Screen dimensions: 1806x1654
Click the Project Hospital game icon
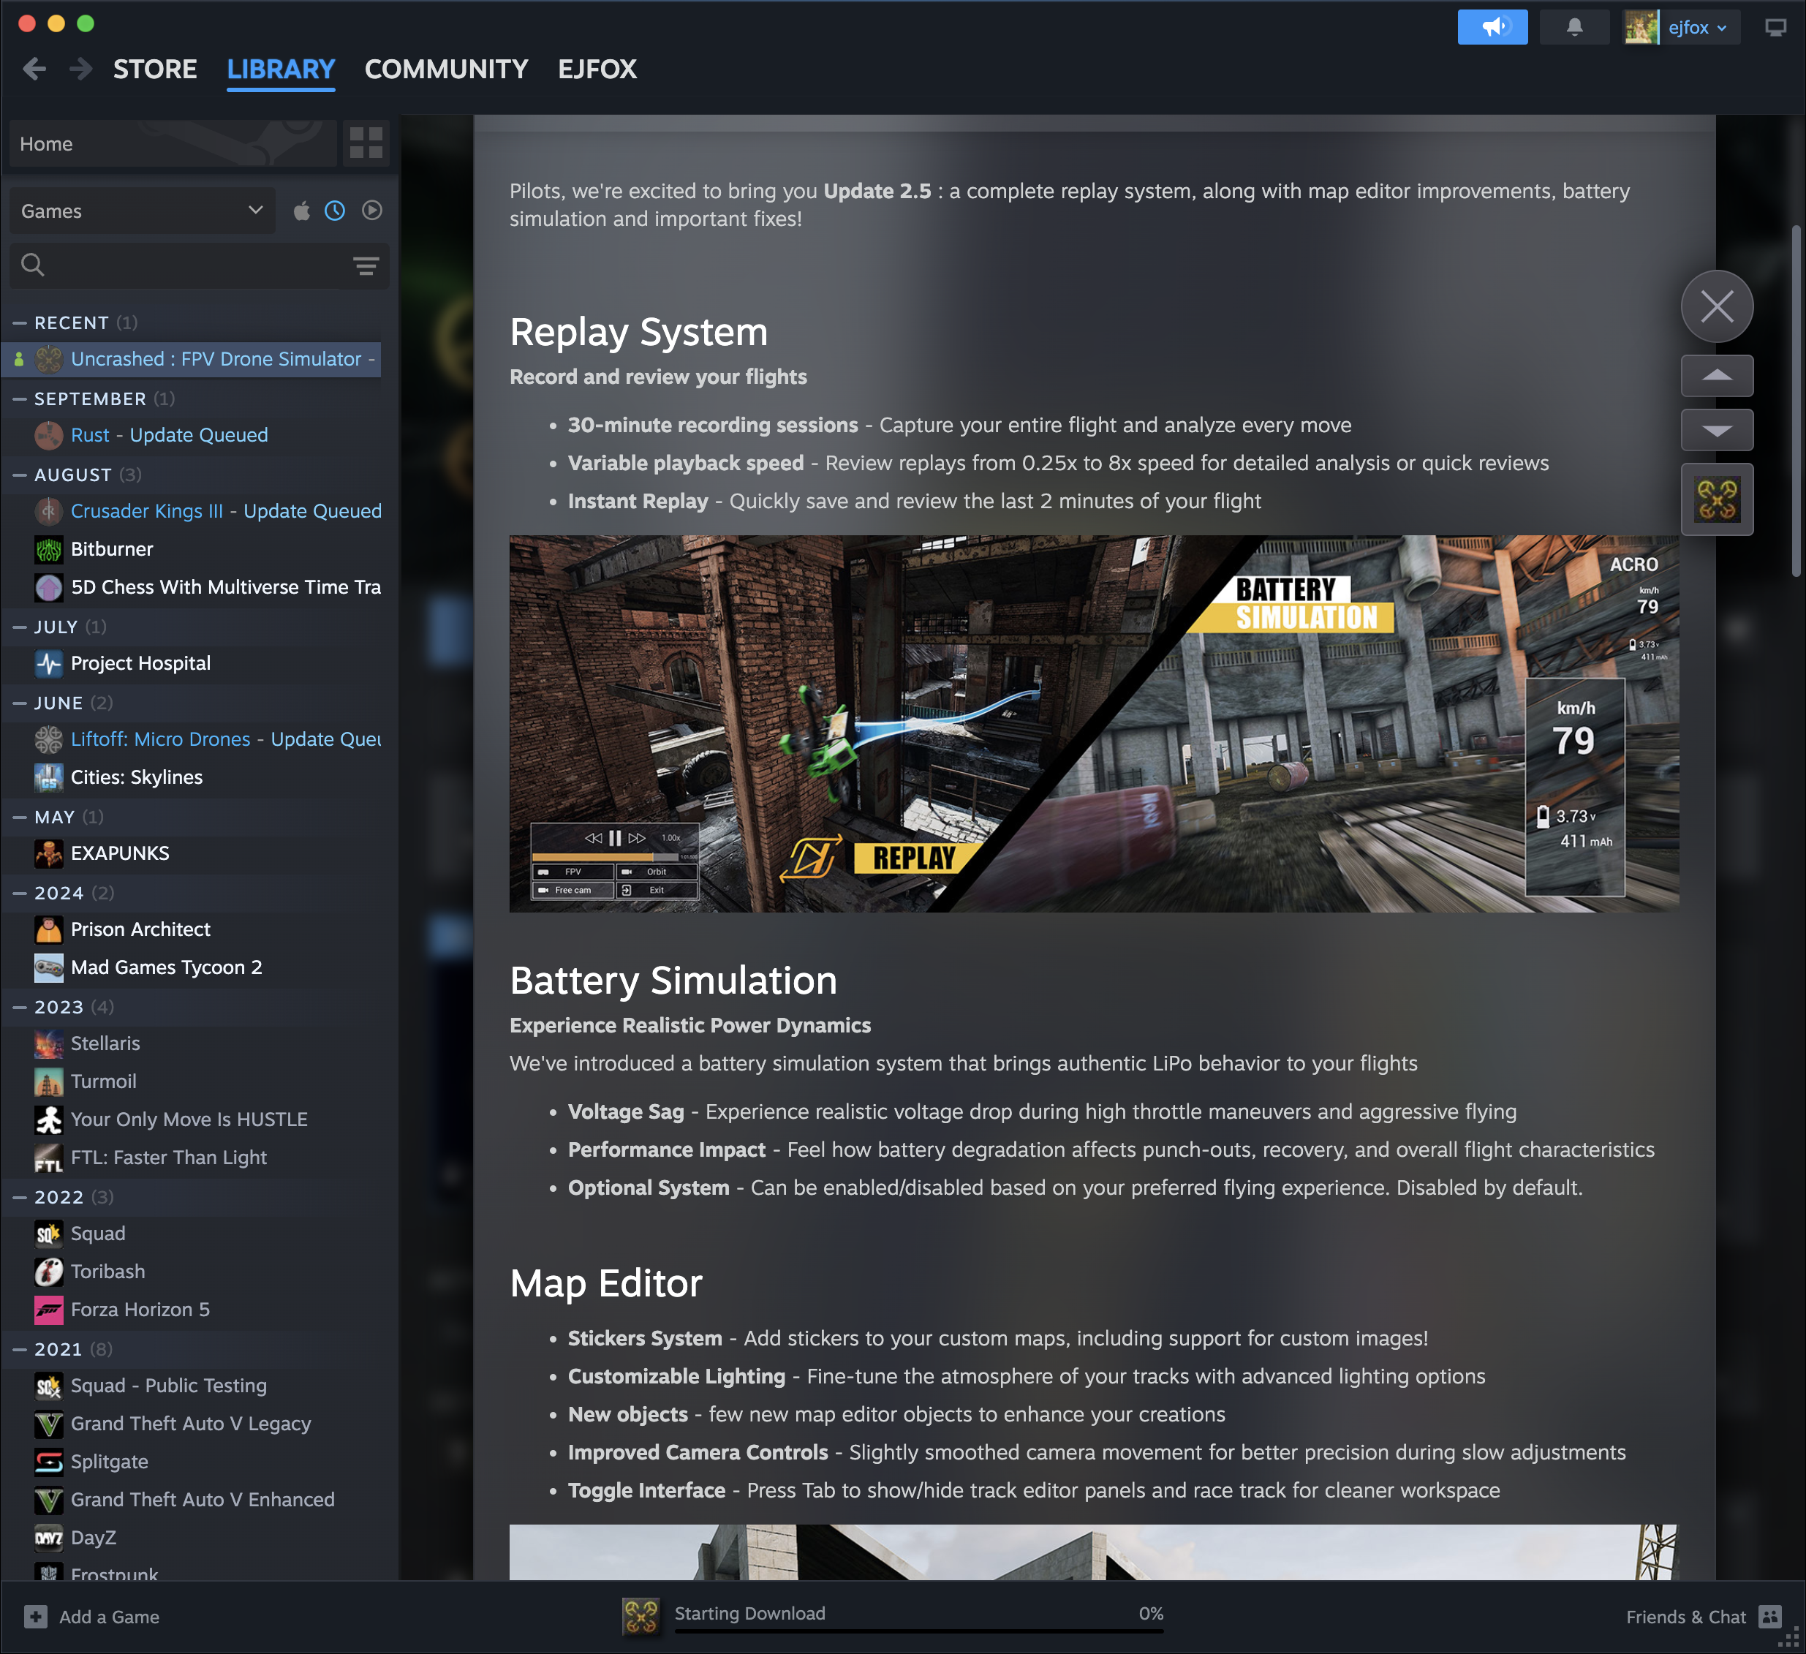click(x=48, y=663)
